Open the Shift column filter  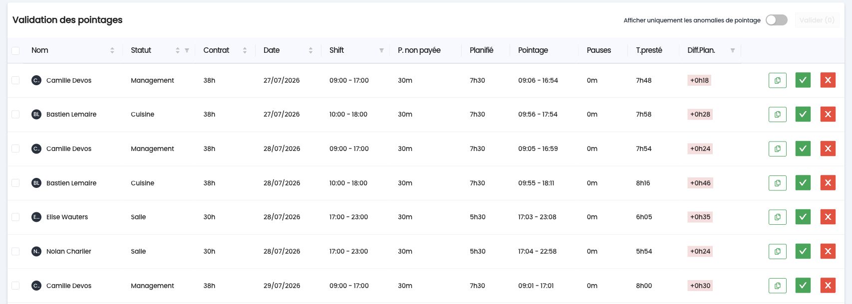(x=381, y=50)
